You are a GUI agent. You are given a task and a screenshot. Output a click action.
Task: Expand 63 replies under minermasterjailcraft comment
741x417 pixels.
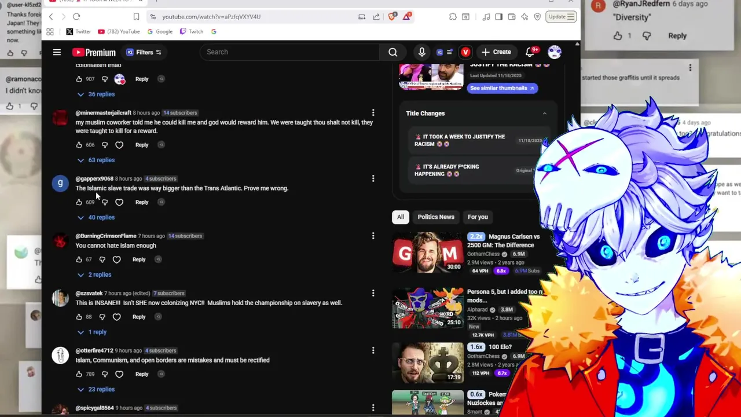click(x=96, y=160)
